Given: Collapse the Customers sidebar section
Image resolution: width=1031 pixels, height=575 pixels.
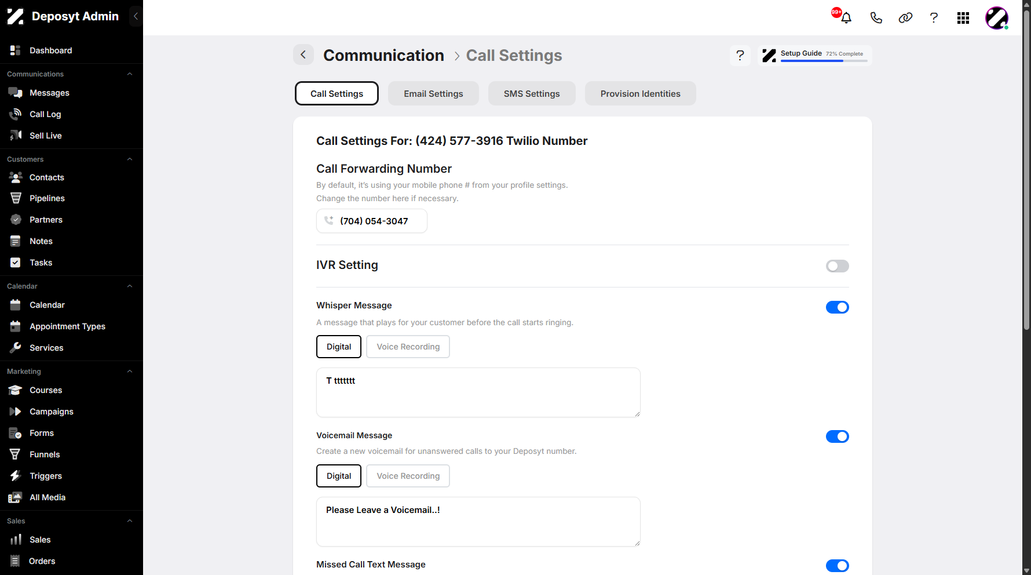Looking at the screenshot, I should tap(130, 159).
